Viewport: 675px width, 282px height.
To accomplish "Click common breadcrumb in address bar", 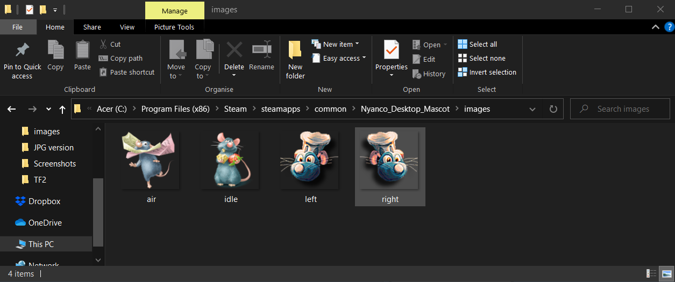I will tap(331, 109).
